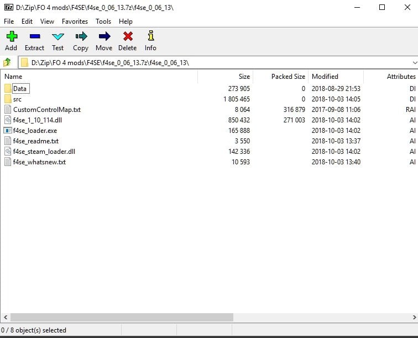Click packed size 316 879
The height and width of the screenshot is (338, 418).
(x=294, y=110)
